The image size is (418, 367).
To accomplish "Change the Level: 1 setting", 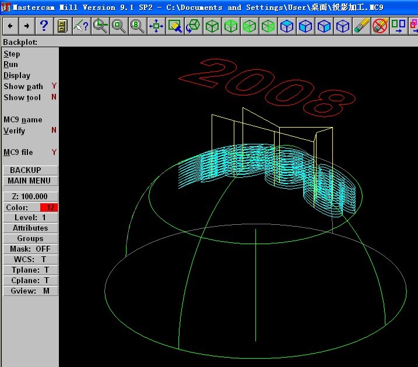I will 30,217.
